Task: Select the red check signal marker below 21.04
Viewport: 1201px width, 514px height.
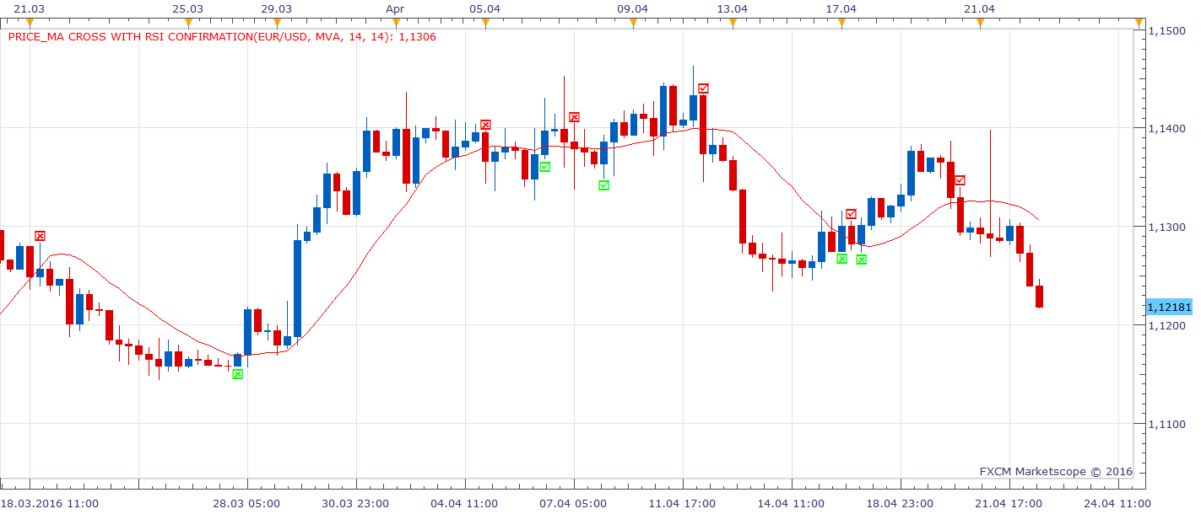Action: (960, 180)
